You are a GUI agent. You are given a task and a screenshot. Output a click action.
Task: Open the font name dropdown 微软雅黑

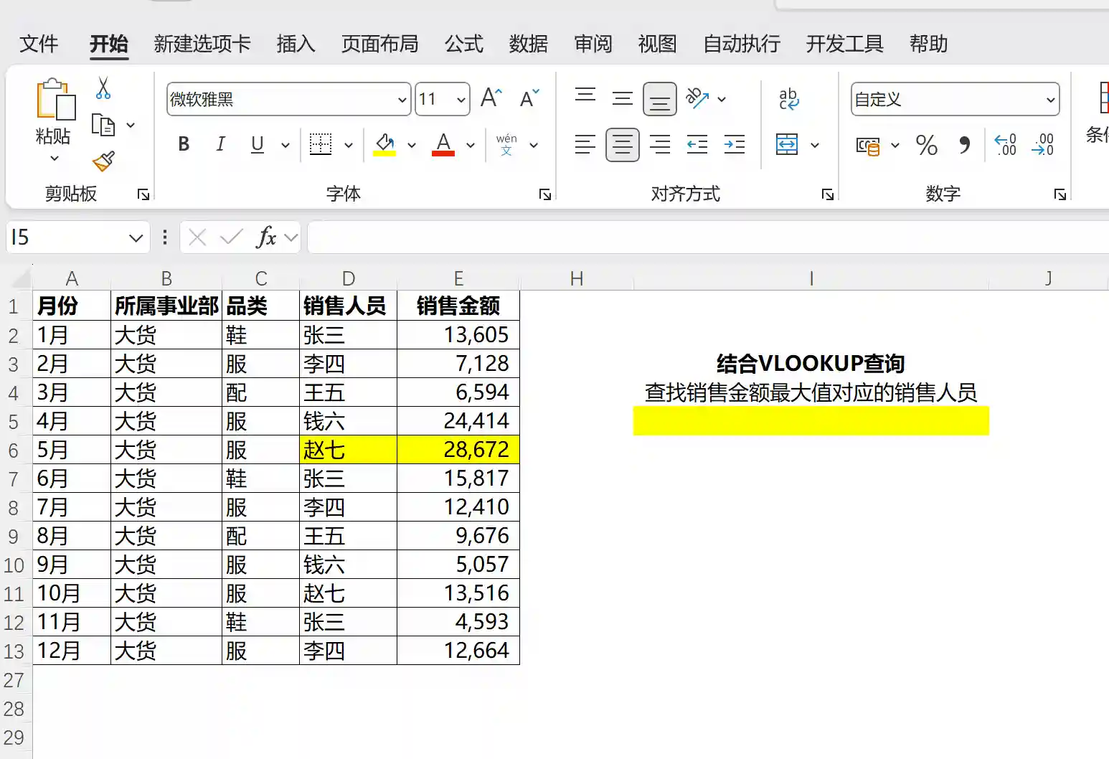402,100
